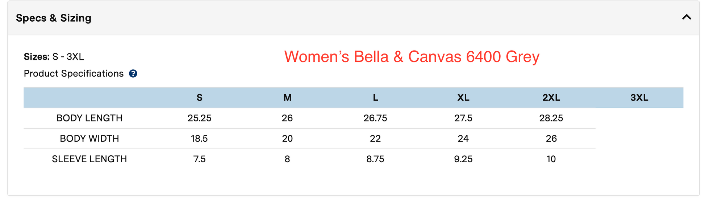Collapse the Specs & Sizing section
The height and width of the screenshot is (211, 705).
click(687, 17)
